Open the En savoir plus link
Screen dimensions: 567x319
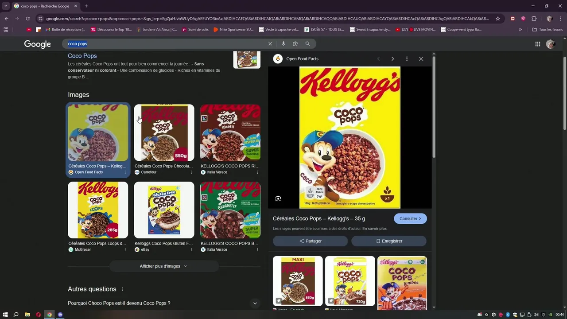coord(374,229)
